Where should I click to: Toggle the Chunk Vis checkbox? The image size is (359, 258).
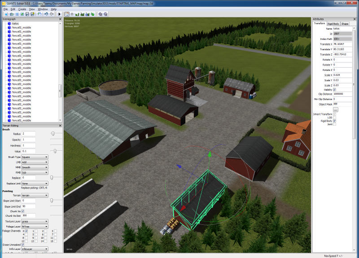(23, 211)
